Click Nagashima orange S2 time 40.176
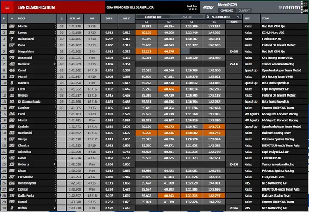 point(169,51)
